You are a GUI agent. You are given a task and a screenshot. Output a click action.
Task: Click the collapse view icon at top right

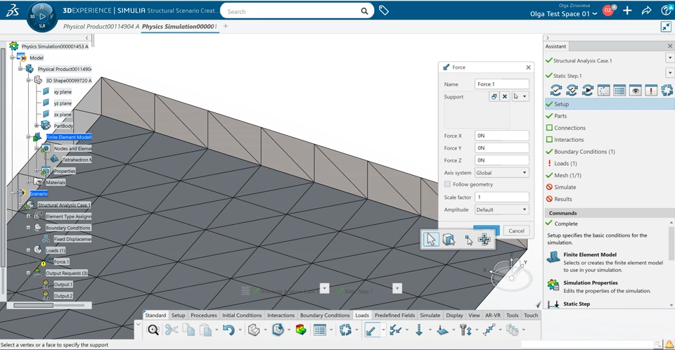pyautogui.click(x=666, y=27)
